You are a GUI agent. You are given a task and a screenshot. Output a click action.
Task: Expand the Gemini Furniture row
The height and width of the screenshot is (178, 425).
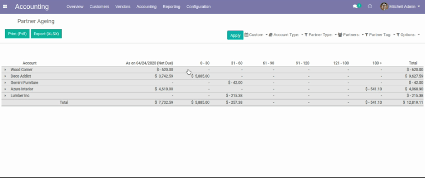tap(5, 83)
